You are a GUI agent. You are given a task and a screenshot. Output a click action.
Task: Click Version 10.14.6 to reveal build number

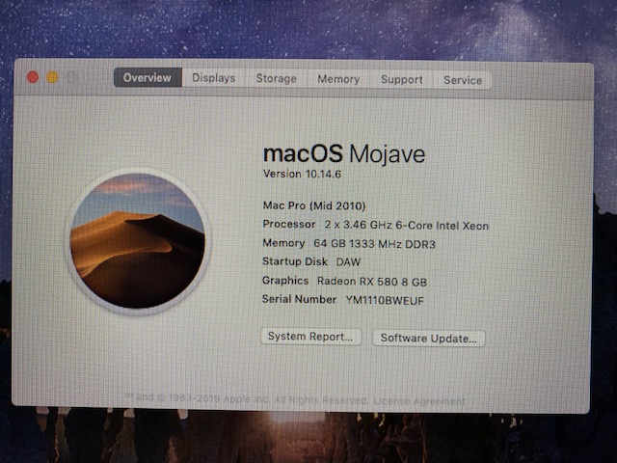(302, 174)
